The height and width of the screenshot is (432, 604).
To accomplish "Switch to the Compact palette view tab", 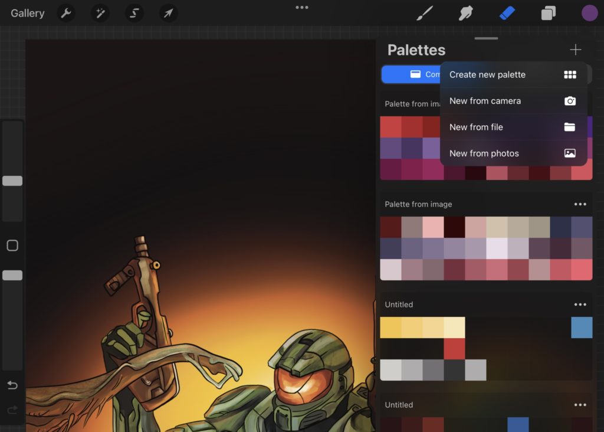I will tap(411, 74).
